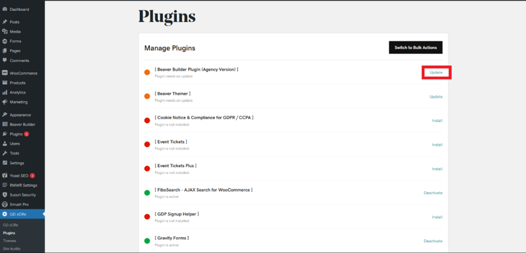Viewport: 526px width, 253px height.
Task: Click red status dot for Cookie Notice
Action: pyautogui.click(x=147, y=121)
